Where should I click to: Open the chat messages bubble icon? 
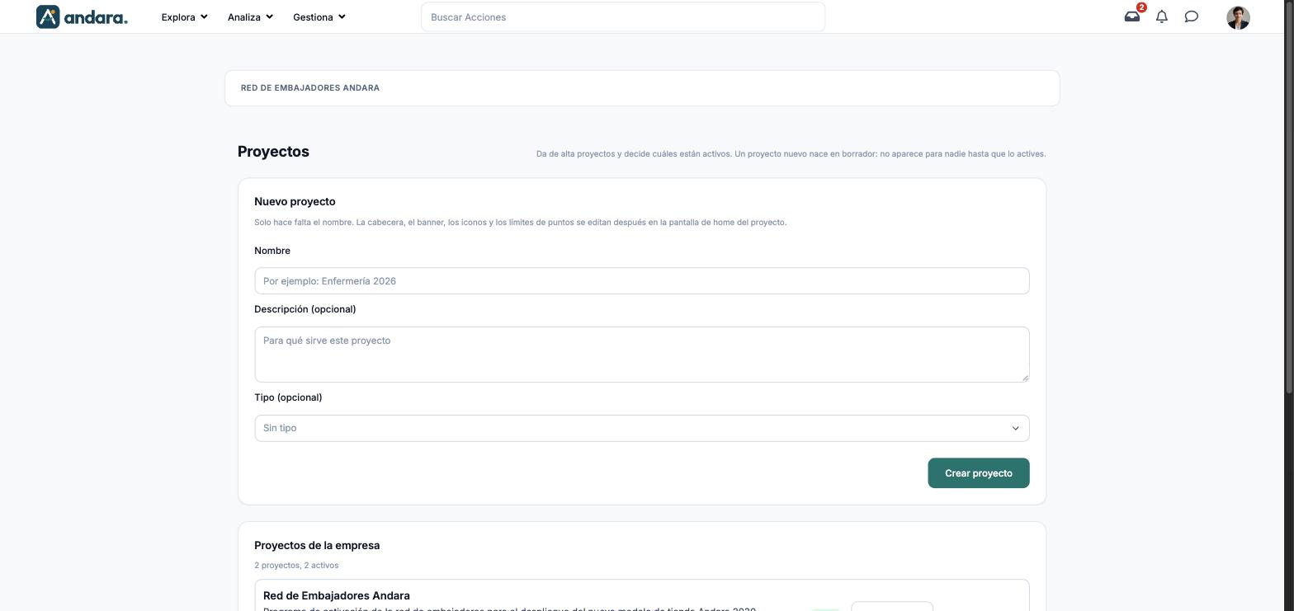click(1192, 16)
